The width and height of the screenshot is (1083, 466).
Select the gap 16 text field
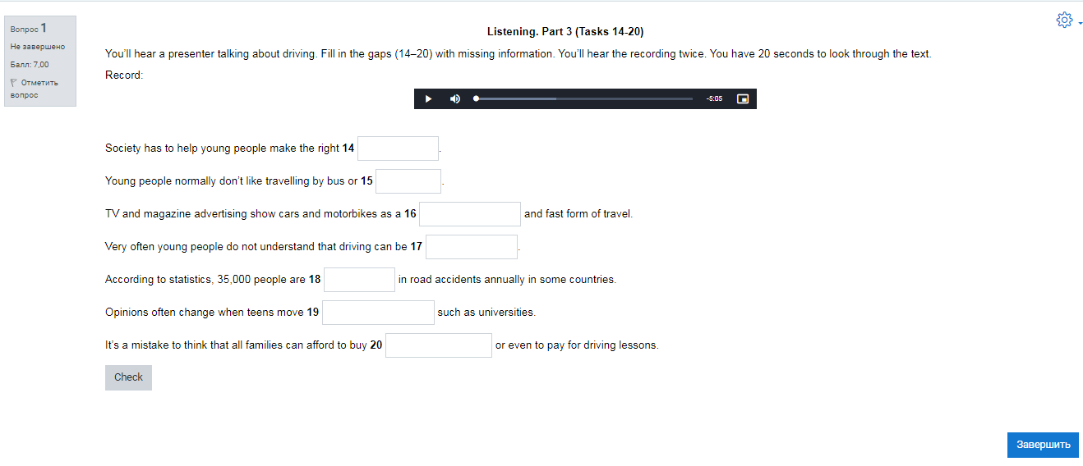pyautogui.click(x=470, y=214)
